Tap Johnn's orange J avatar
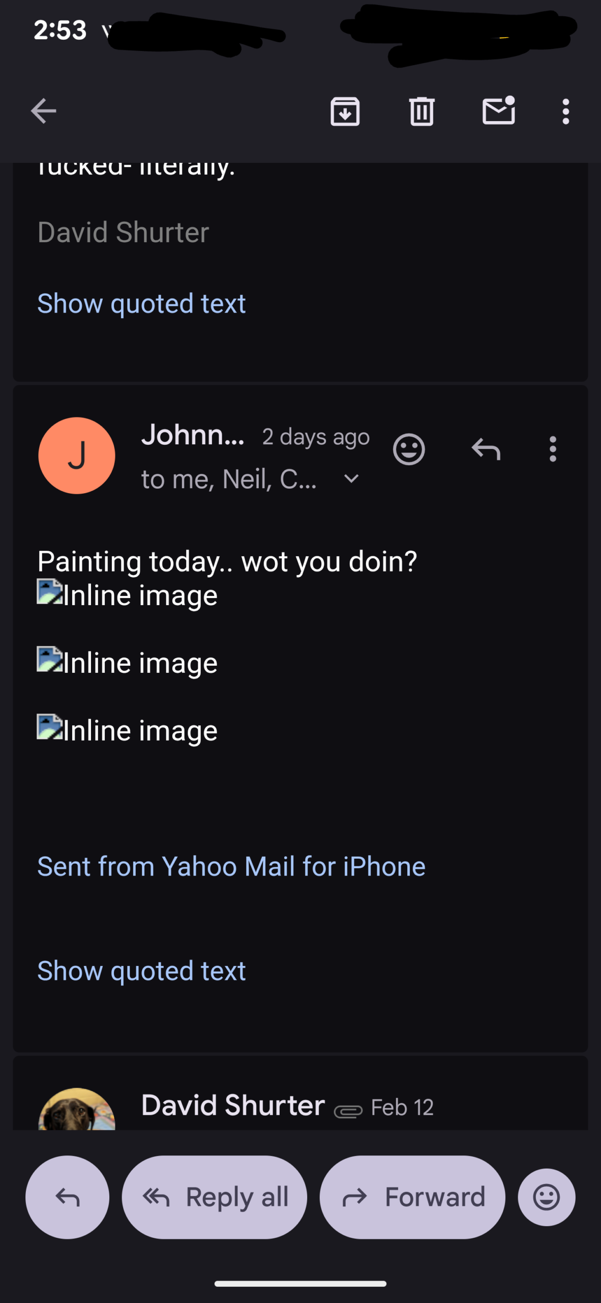 (77, 456)
